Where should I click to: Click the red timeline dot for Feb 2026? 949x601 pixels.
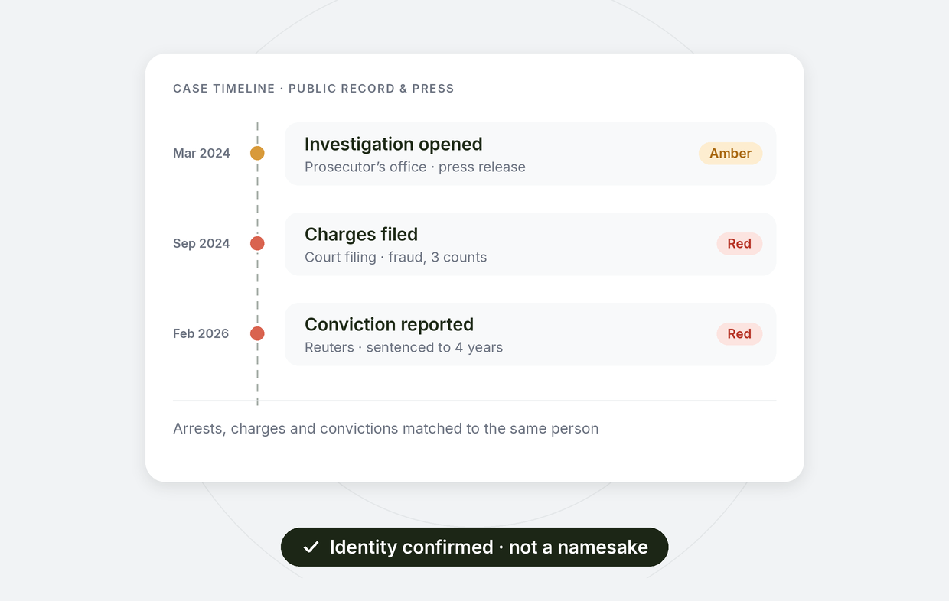click(257, 333)
